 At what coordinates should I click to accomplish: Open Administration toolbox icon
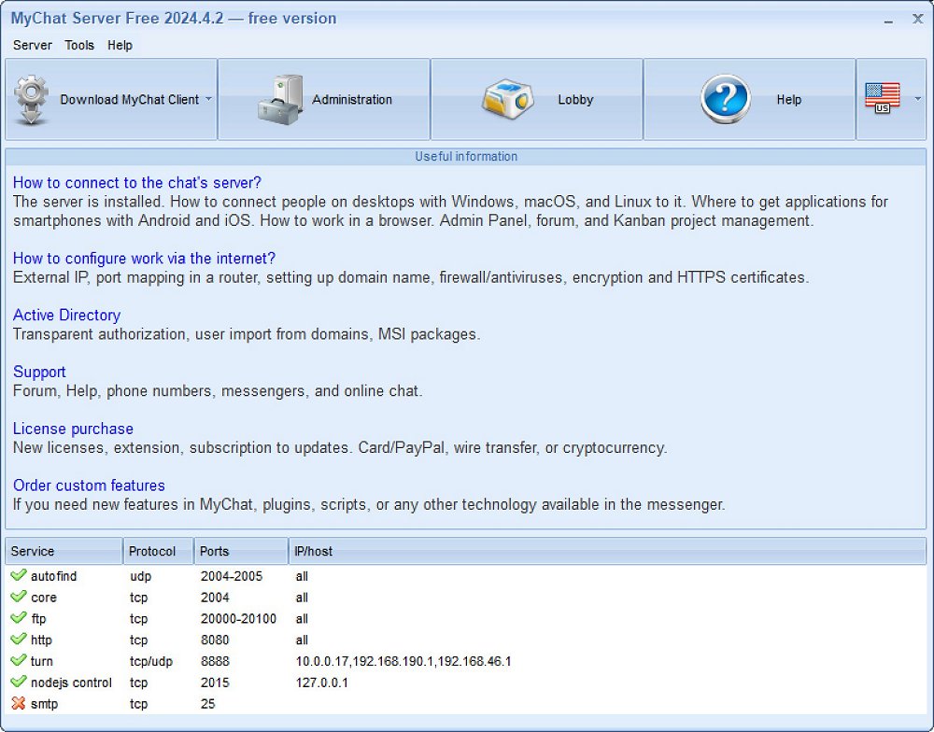[x=280, y=100]
